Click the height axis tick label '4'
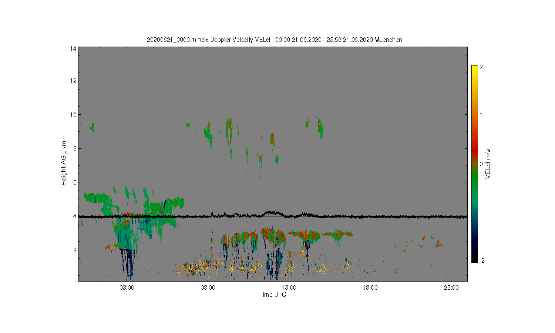This screenshot has width=555, height=333. click(x=75, y=216)
